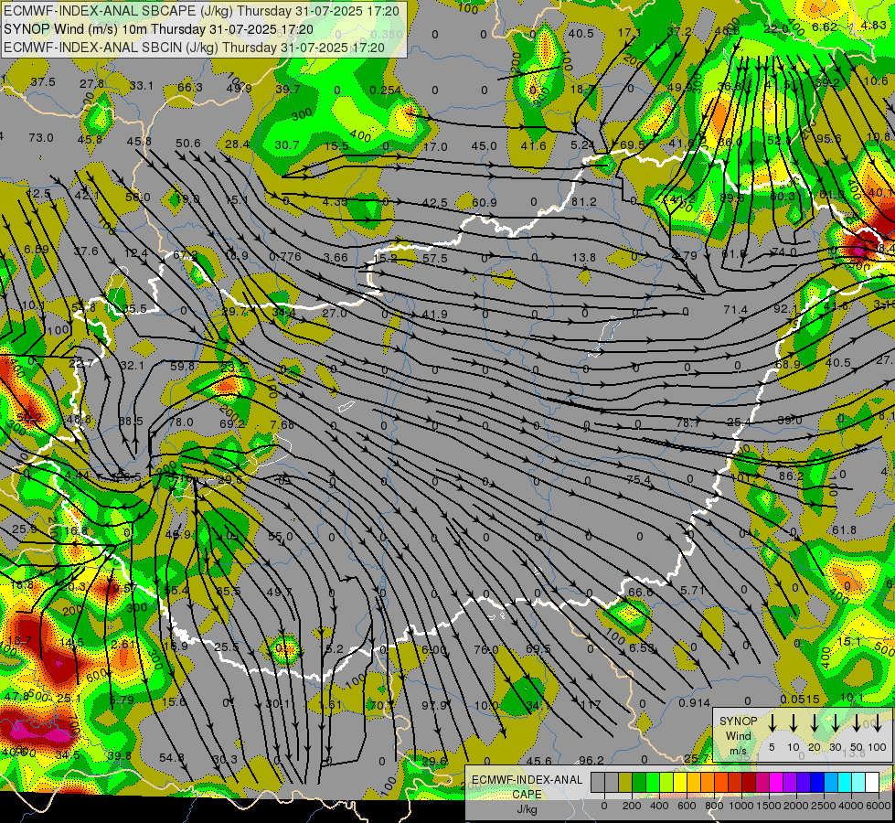
Task: Click the wind legend arrow above 50
Action: tap(857, 723)
